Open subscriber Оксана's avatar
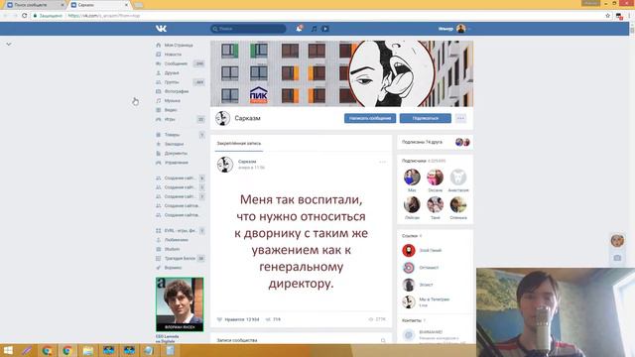 pyautogui.click(x=435, y=178)
